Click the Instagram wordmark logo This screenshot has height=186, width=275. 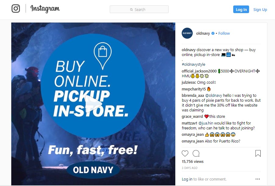pos(45,9)
